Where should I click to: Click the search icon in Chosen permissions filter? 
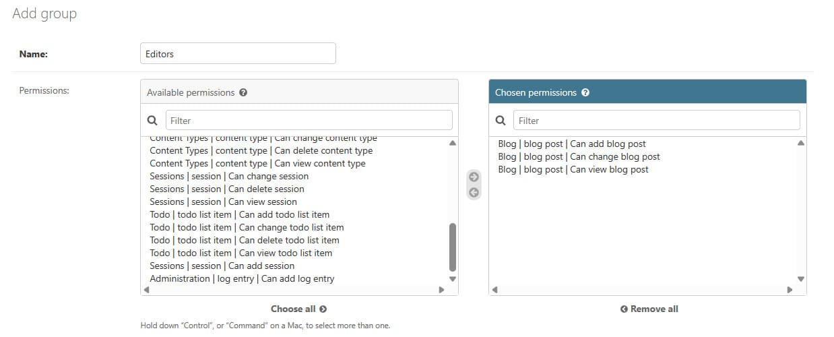point(500,121)
